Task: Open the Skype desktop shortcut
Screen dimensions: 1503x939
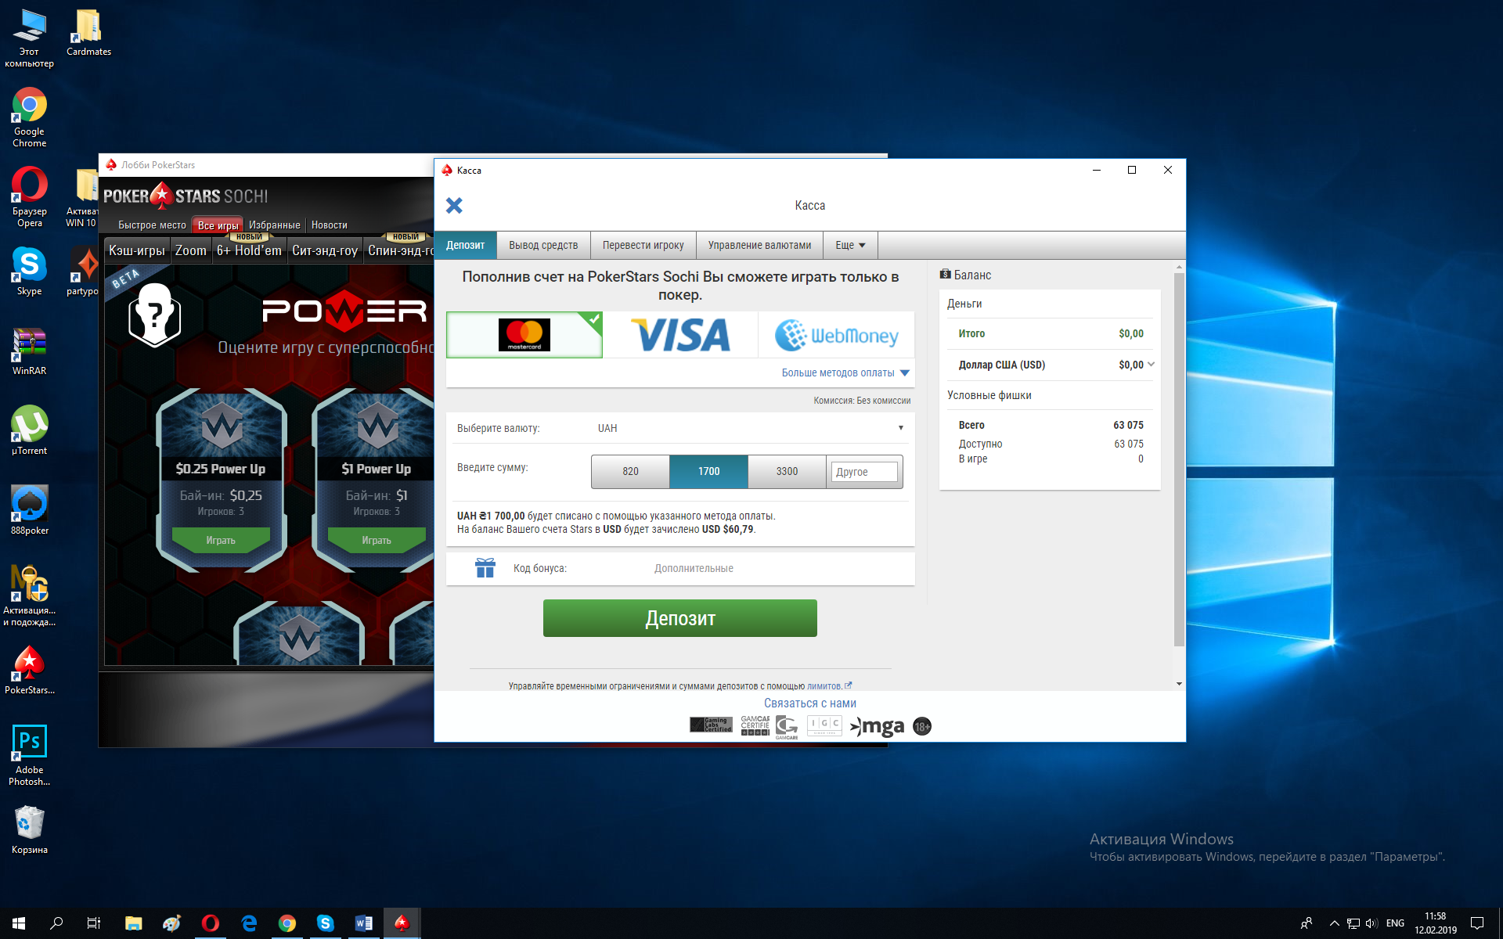Action: [30, 272]
